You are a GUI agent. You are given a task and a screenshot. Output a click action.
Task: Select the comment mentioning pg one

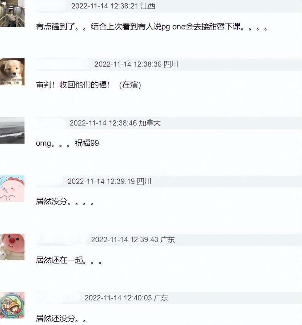(152, 27)
